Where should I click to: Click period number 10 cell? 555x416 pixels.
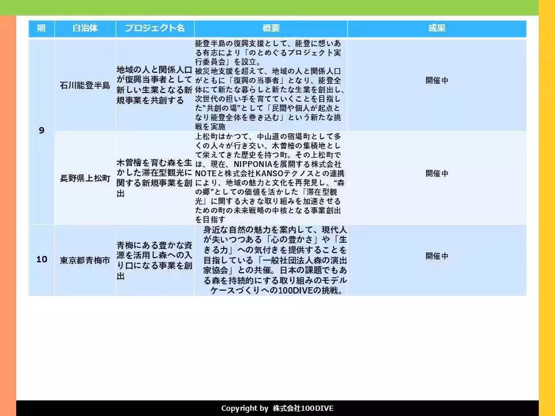pyautogui.click(x=41, y=259)
